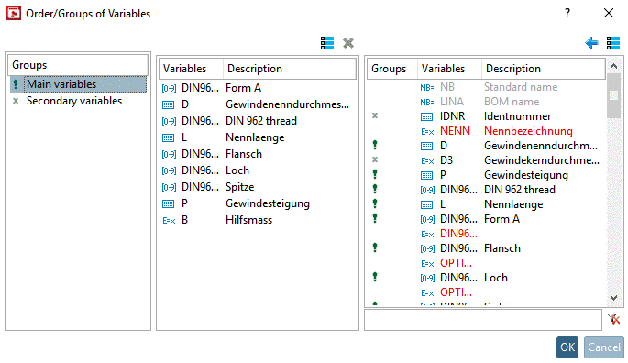628x363 pixels.
Task: Select the D3 Gewindekerndurchme... row
Action: (486, 160)
